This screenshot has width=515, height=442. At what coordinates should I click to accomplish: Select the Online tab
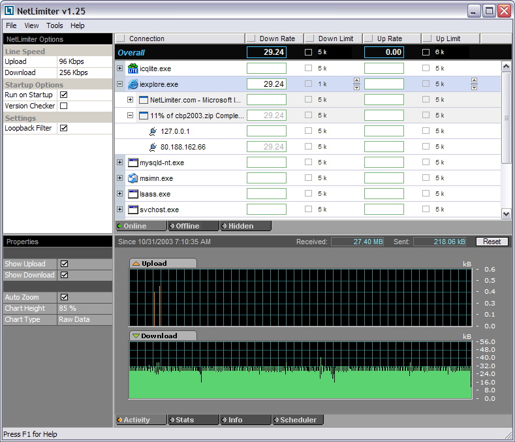[141, 226]
